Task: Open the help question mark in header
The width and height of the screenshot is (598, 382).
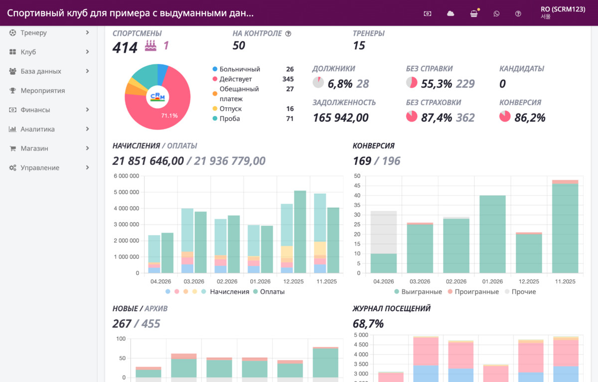Action: [x=518, y=13]
